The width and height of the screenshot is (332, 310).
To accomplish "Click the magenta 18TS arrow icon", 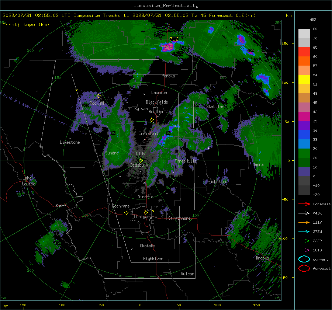I will [x=304, y=250].
